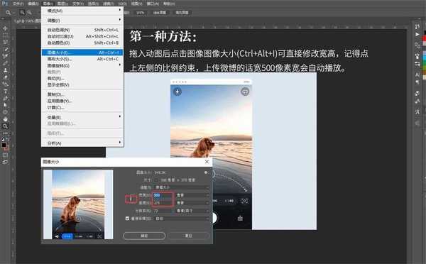
Task: Choose 自动颜色(O) menu entry
Action: pos(82,43)
